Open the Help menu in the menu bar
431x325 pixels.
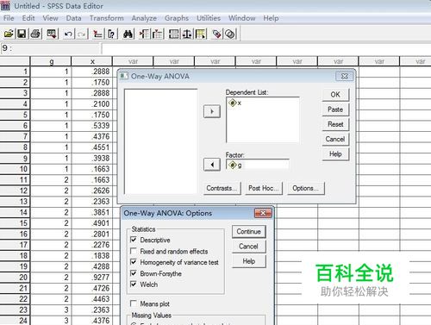point(271,18)
